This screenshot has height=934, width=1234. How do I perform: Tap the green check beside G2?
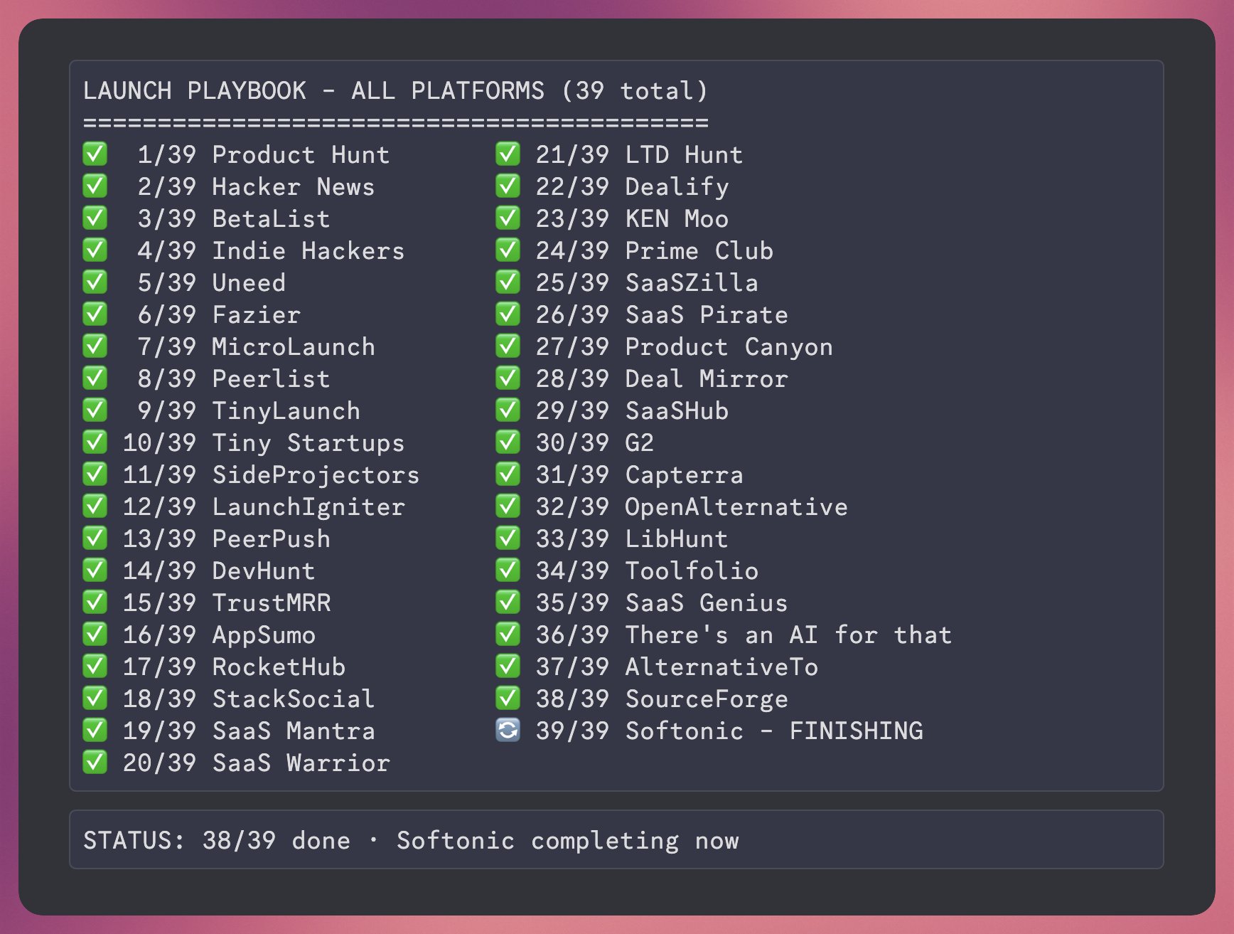508,442
